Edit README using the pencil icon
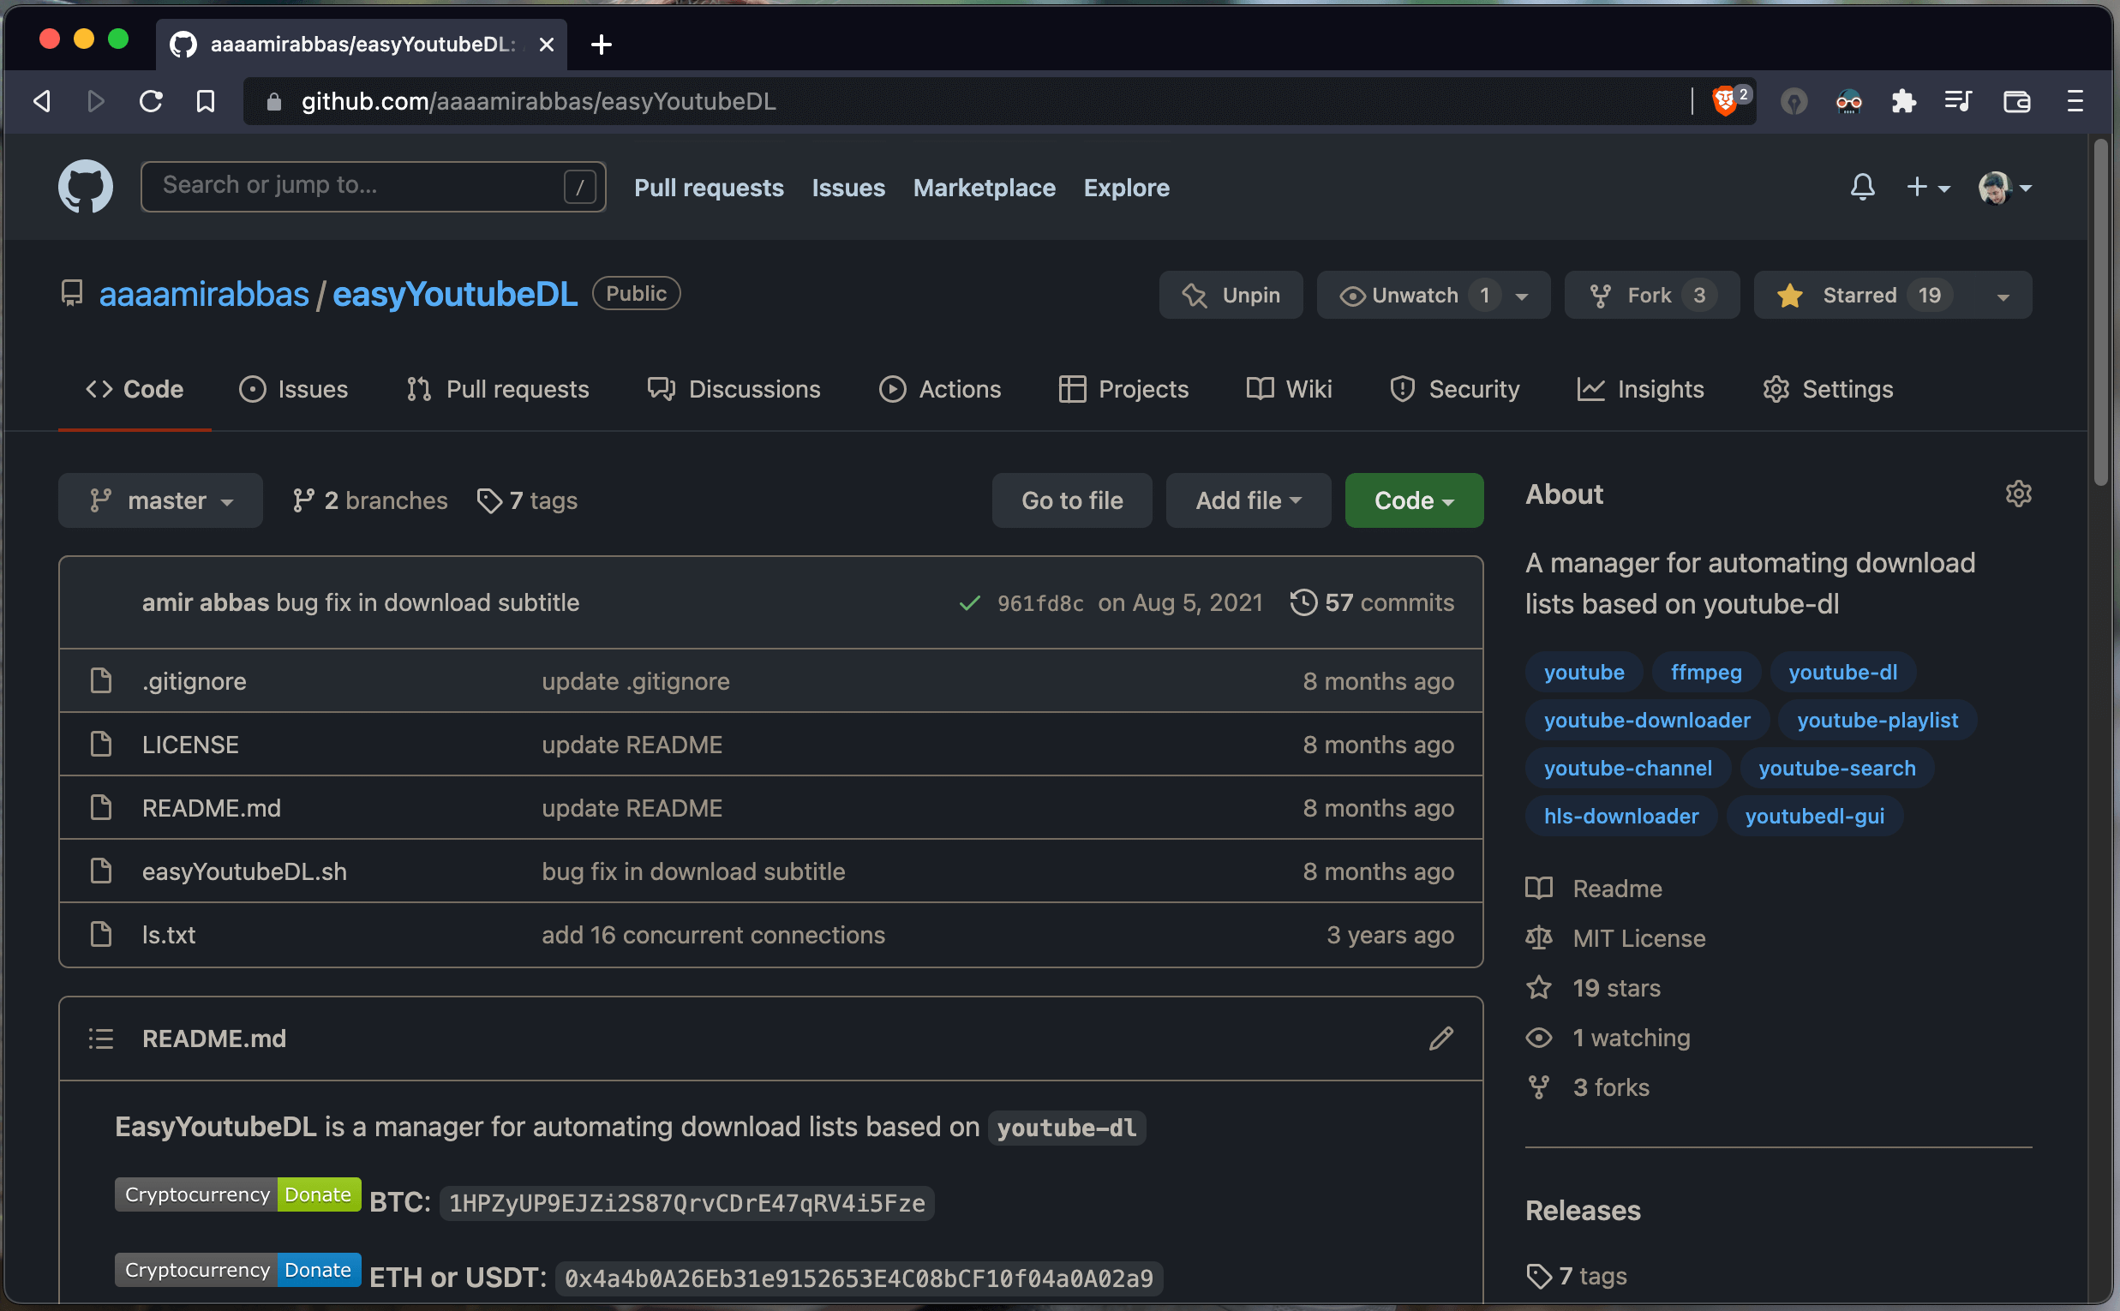 click(1440, 1038)
